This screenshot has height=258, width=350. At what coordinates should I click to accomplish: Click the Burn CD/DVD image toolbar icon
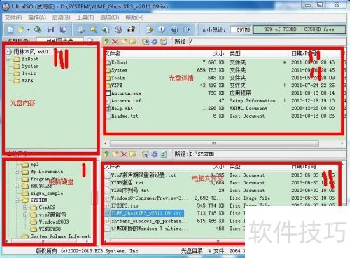(x=132, y=29)
